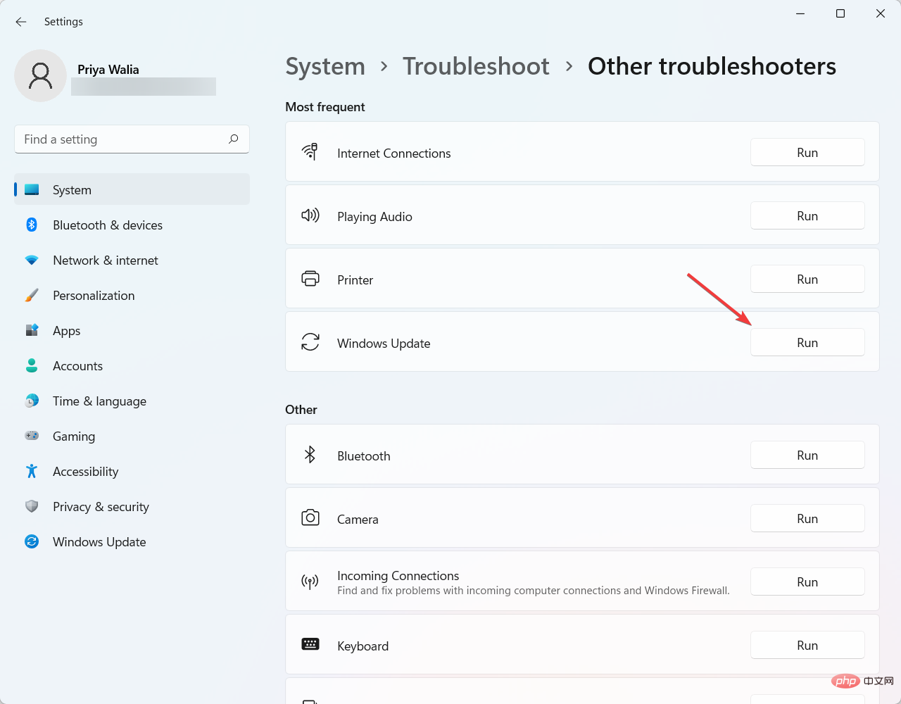Image resolution: width=901 pixels, height=704 pixels.
Task: Maximize the Settings window
Action: 840,13
